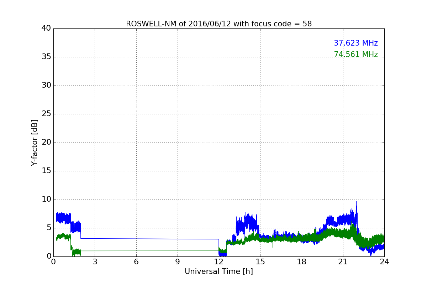Click y-axis tick label 20

click(x=46, y=142)
